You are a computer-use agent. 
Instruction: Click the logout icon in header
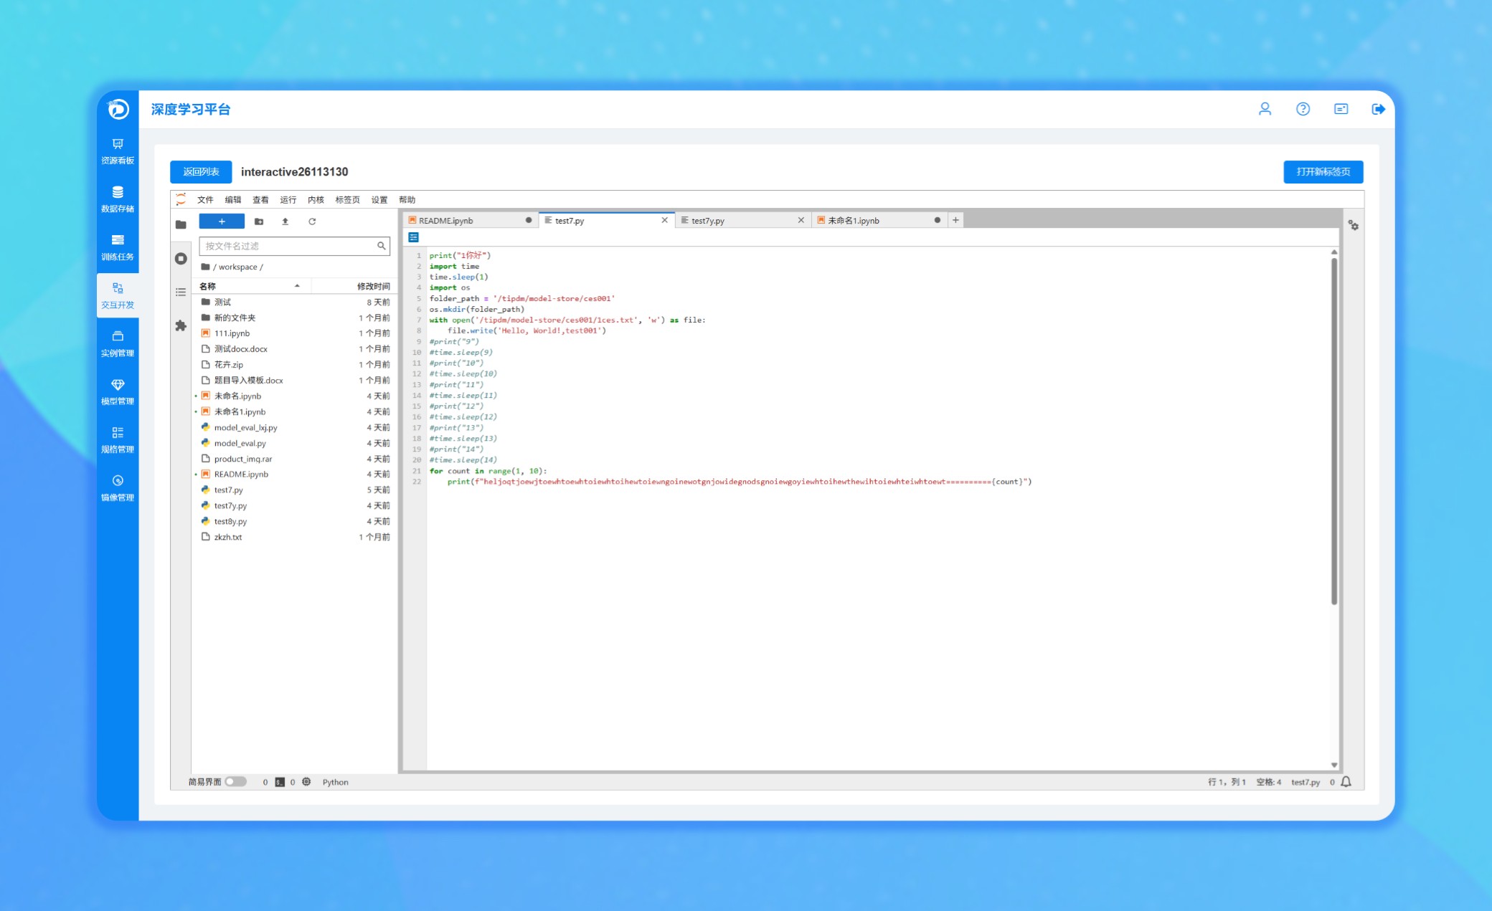point(1378,109)
